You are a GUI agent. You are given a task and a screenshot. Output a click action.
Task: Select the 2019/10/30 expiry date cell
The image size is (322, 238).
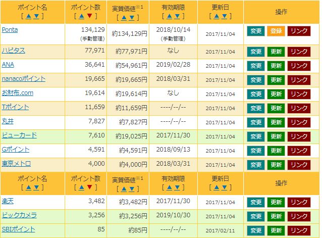point(173,215)
